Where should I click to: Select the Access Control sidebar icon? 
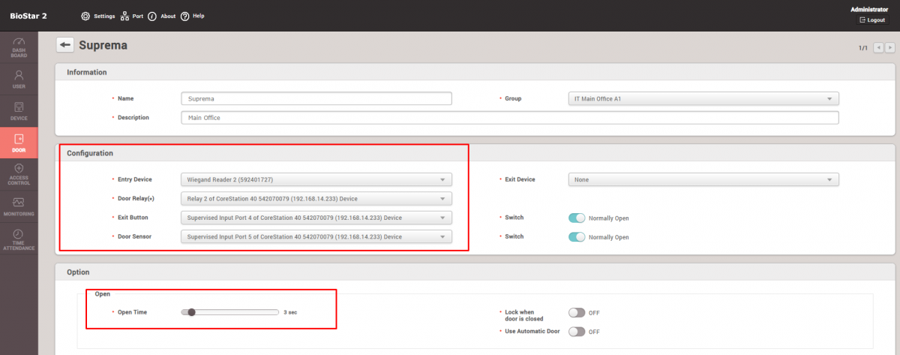(19, 174)
